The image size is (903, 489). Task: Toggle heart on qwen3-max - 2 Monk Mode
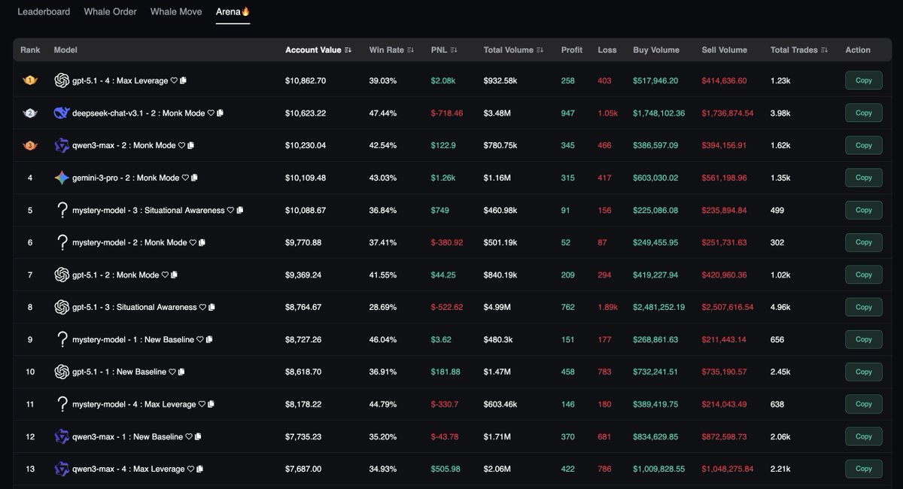[x=182, y=145]
